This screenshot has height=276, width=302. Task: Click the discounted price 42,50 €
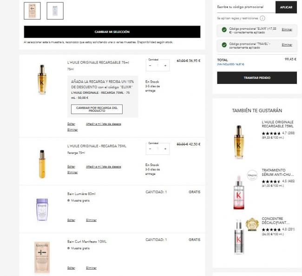195,144
